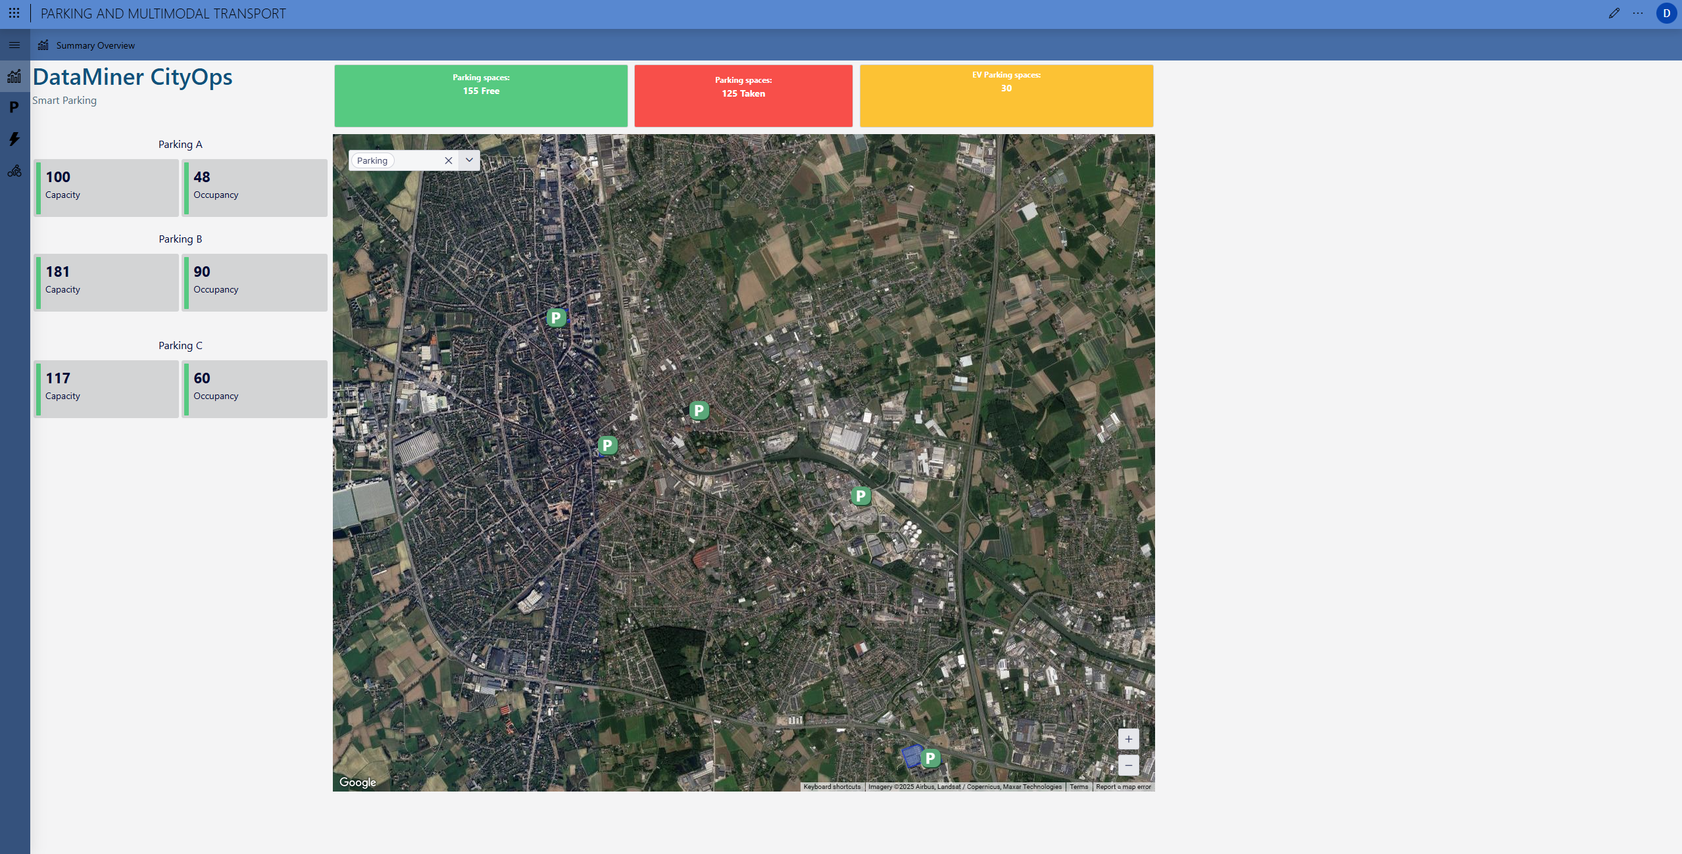The image size is (1682, 854).
Task: Open the Summary Overview chart icon in sidebar
Action: pos(14,76)
